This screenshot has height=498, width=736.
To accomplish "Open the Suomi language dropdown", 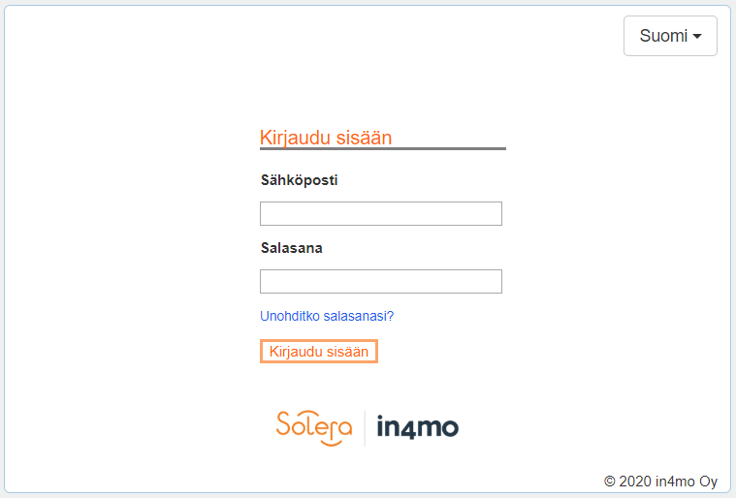I will coord(670,36).
